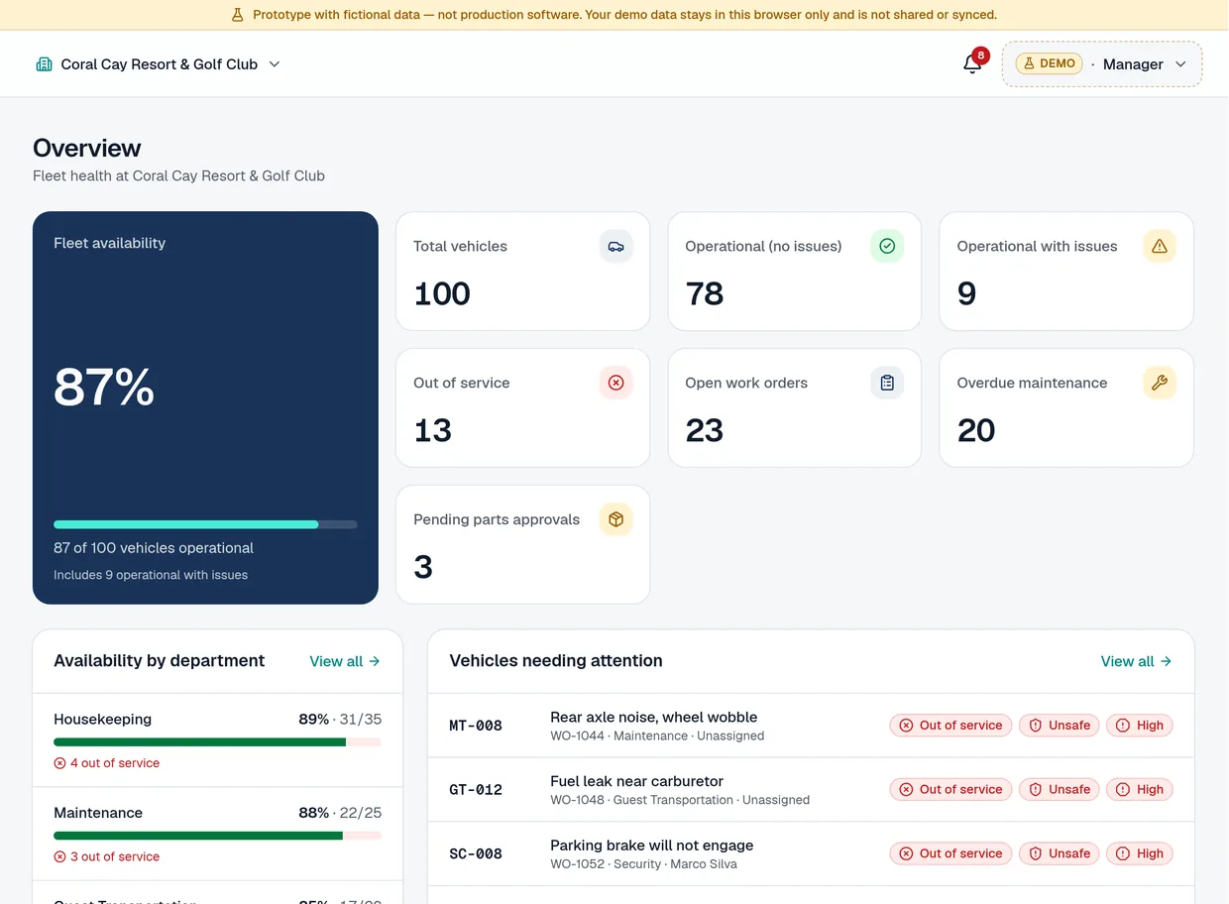Click the box icon on Pending parts approvals

click(615, 519)
